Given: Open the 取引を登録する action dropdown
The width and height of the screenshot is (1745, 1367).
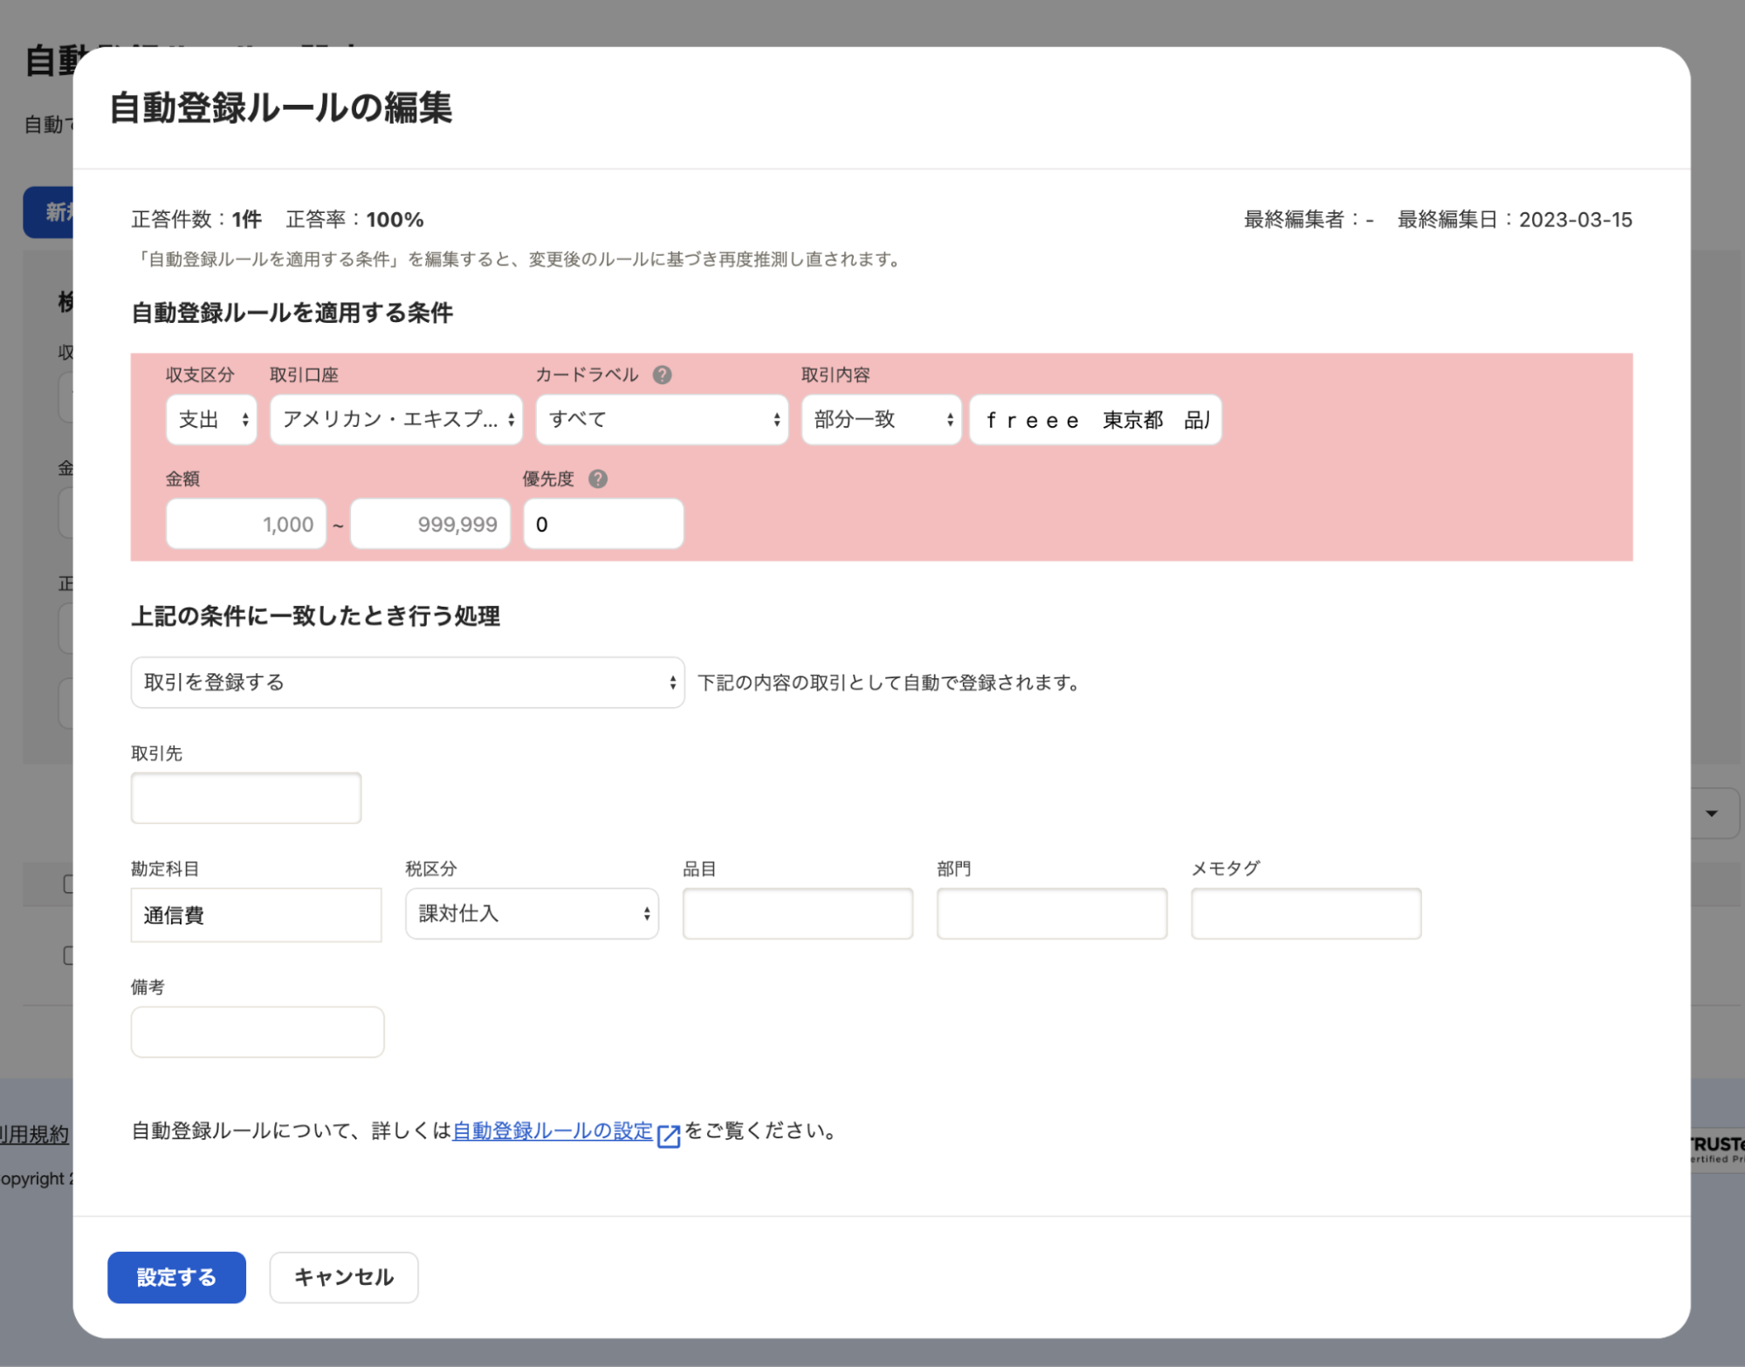Looking at the screenshot, I should tap(408, 683).
